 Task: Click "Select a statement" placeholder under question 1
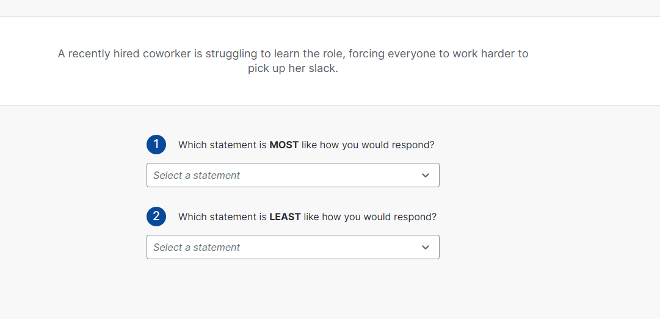click(197, 175)
